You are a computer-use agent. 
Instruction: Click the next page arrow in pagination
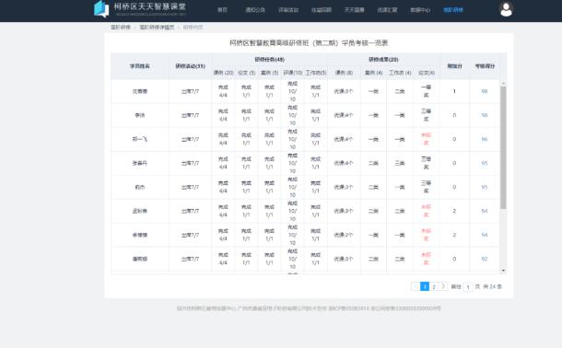(x=443, y=286)
